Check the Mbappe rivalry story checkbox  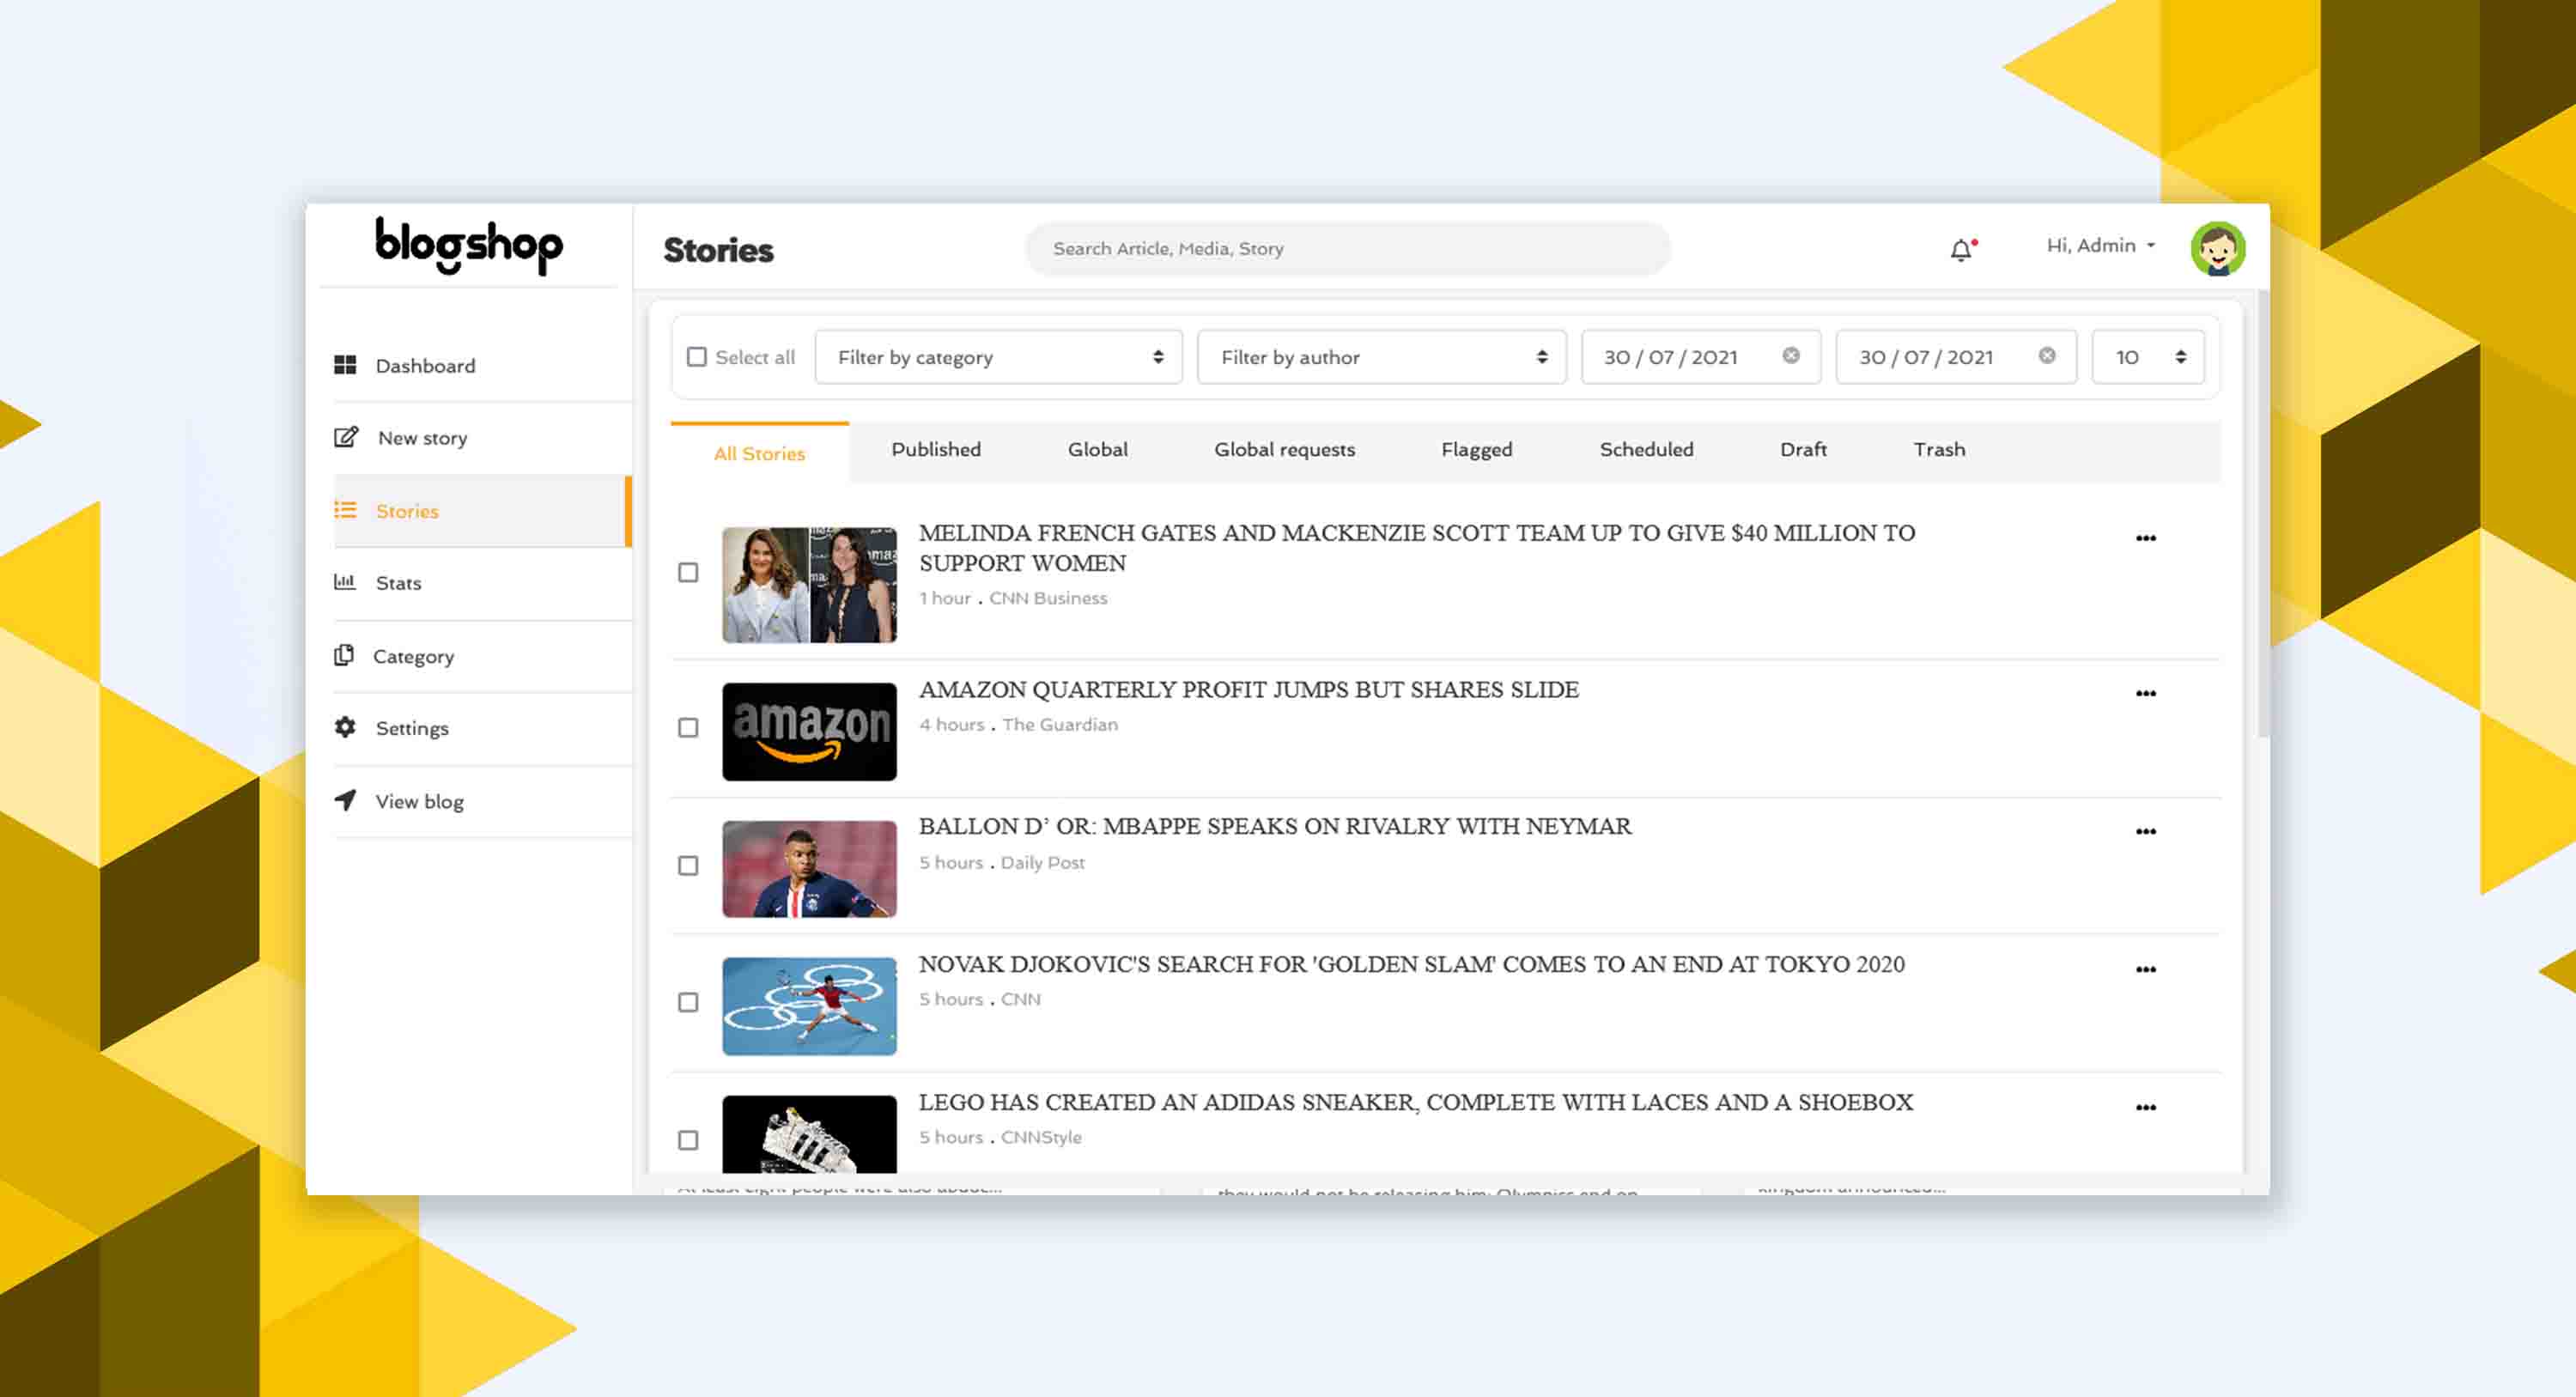click(688, 865)
